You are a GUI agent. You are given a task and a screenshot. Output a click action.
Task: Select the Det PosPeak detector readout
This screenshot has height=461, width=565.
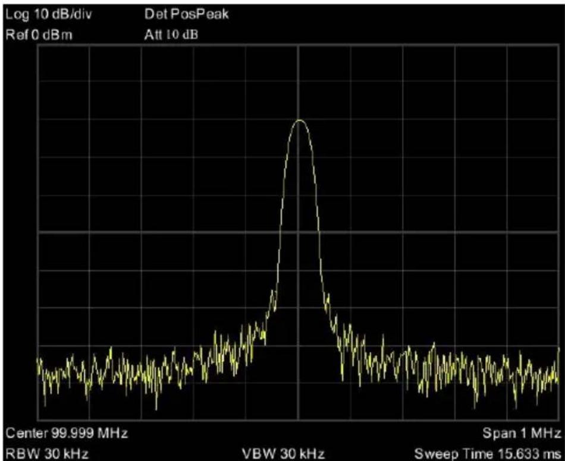186,14
